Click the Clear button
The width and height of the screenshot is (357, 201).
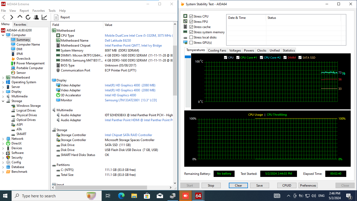[239, 186]
